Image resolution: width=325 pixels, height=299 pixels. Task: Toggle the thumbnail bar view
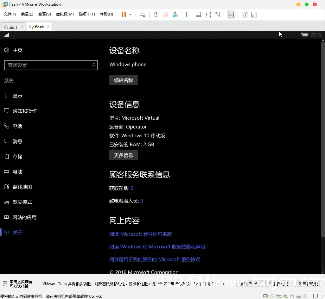click(x=198, y=15)
